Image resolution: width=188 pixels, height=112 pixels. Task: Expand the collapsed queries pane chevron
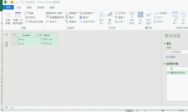(x=7, y=35)
